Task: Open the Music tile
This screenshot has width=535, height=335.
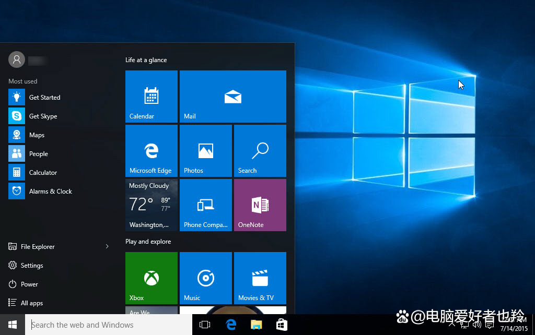Action: point(206,278)
